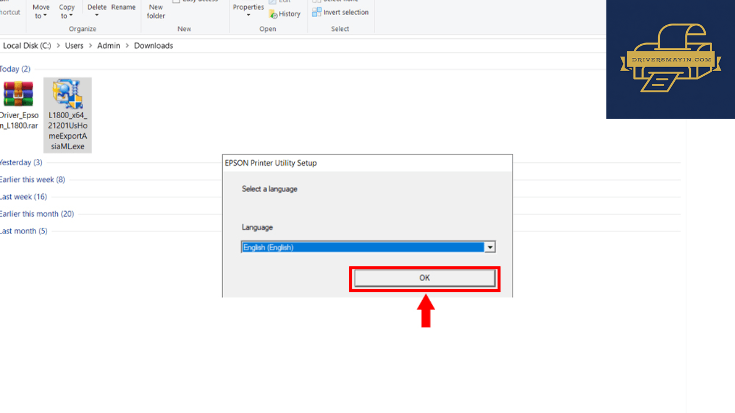Create a New folder from the ribbon

pyautogui.click(x=156, y=11)
